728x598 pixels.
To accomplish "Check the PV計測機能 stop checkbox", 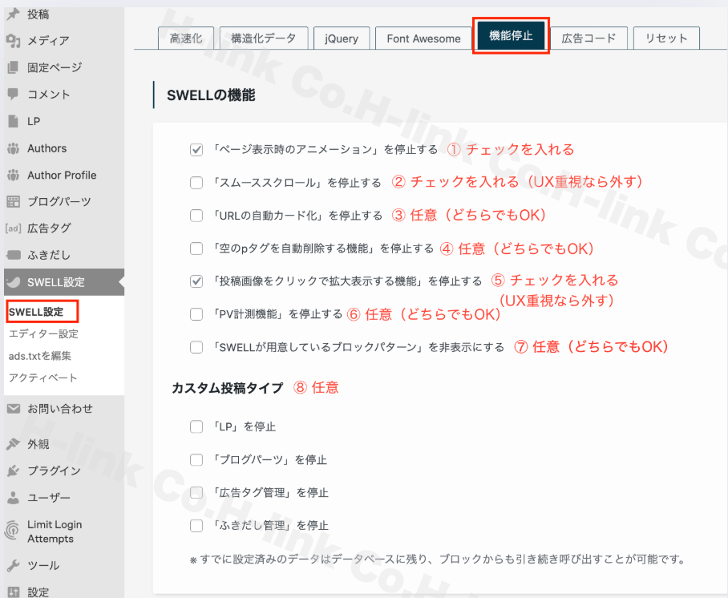I will click(196, 314).
